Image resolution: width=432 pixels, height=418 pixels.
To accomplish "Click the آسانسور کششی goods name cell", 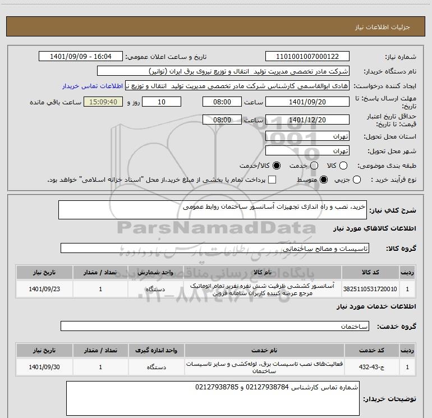I will coord(263,289).
